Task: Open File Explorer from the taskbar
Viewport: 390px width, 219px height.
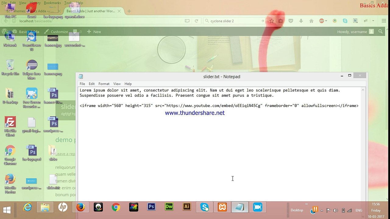Action: click(x=45, y=207)
